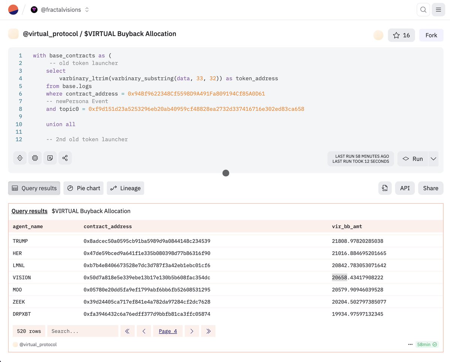Screen dimensions: 450x362
Task: Click the query owner avatar near star
Action: pyautogui.click(x=378, y=35)
